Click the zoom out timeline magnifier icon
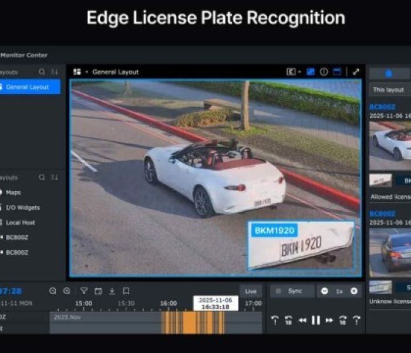 [x=53, y=291]
